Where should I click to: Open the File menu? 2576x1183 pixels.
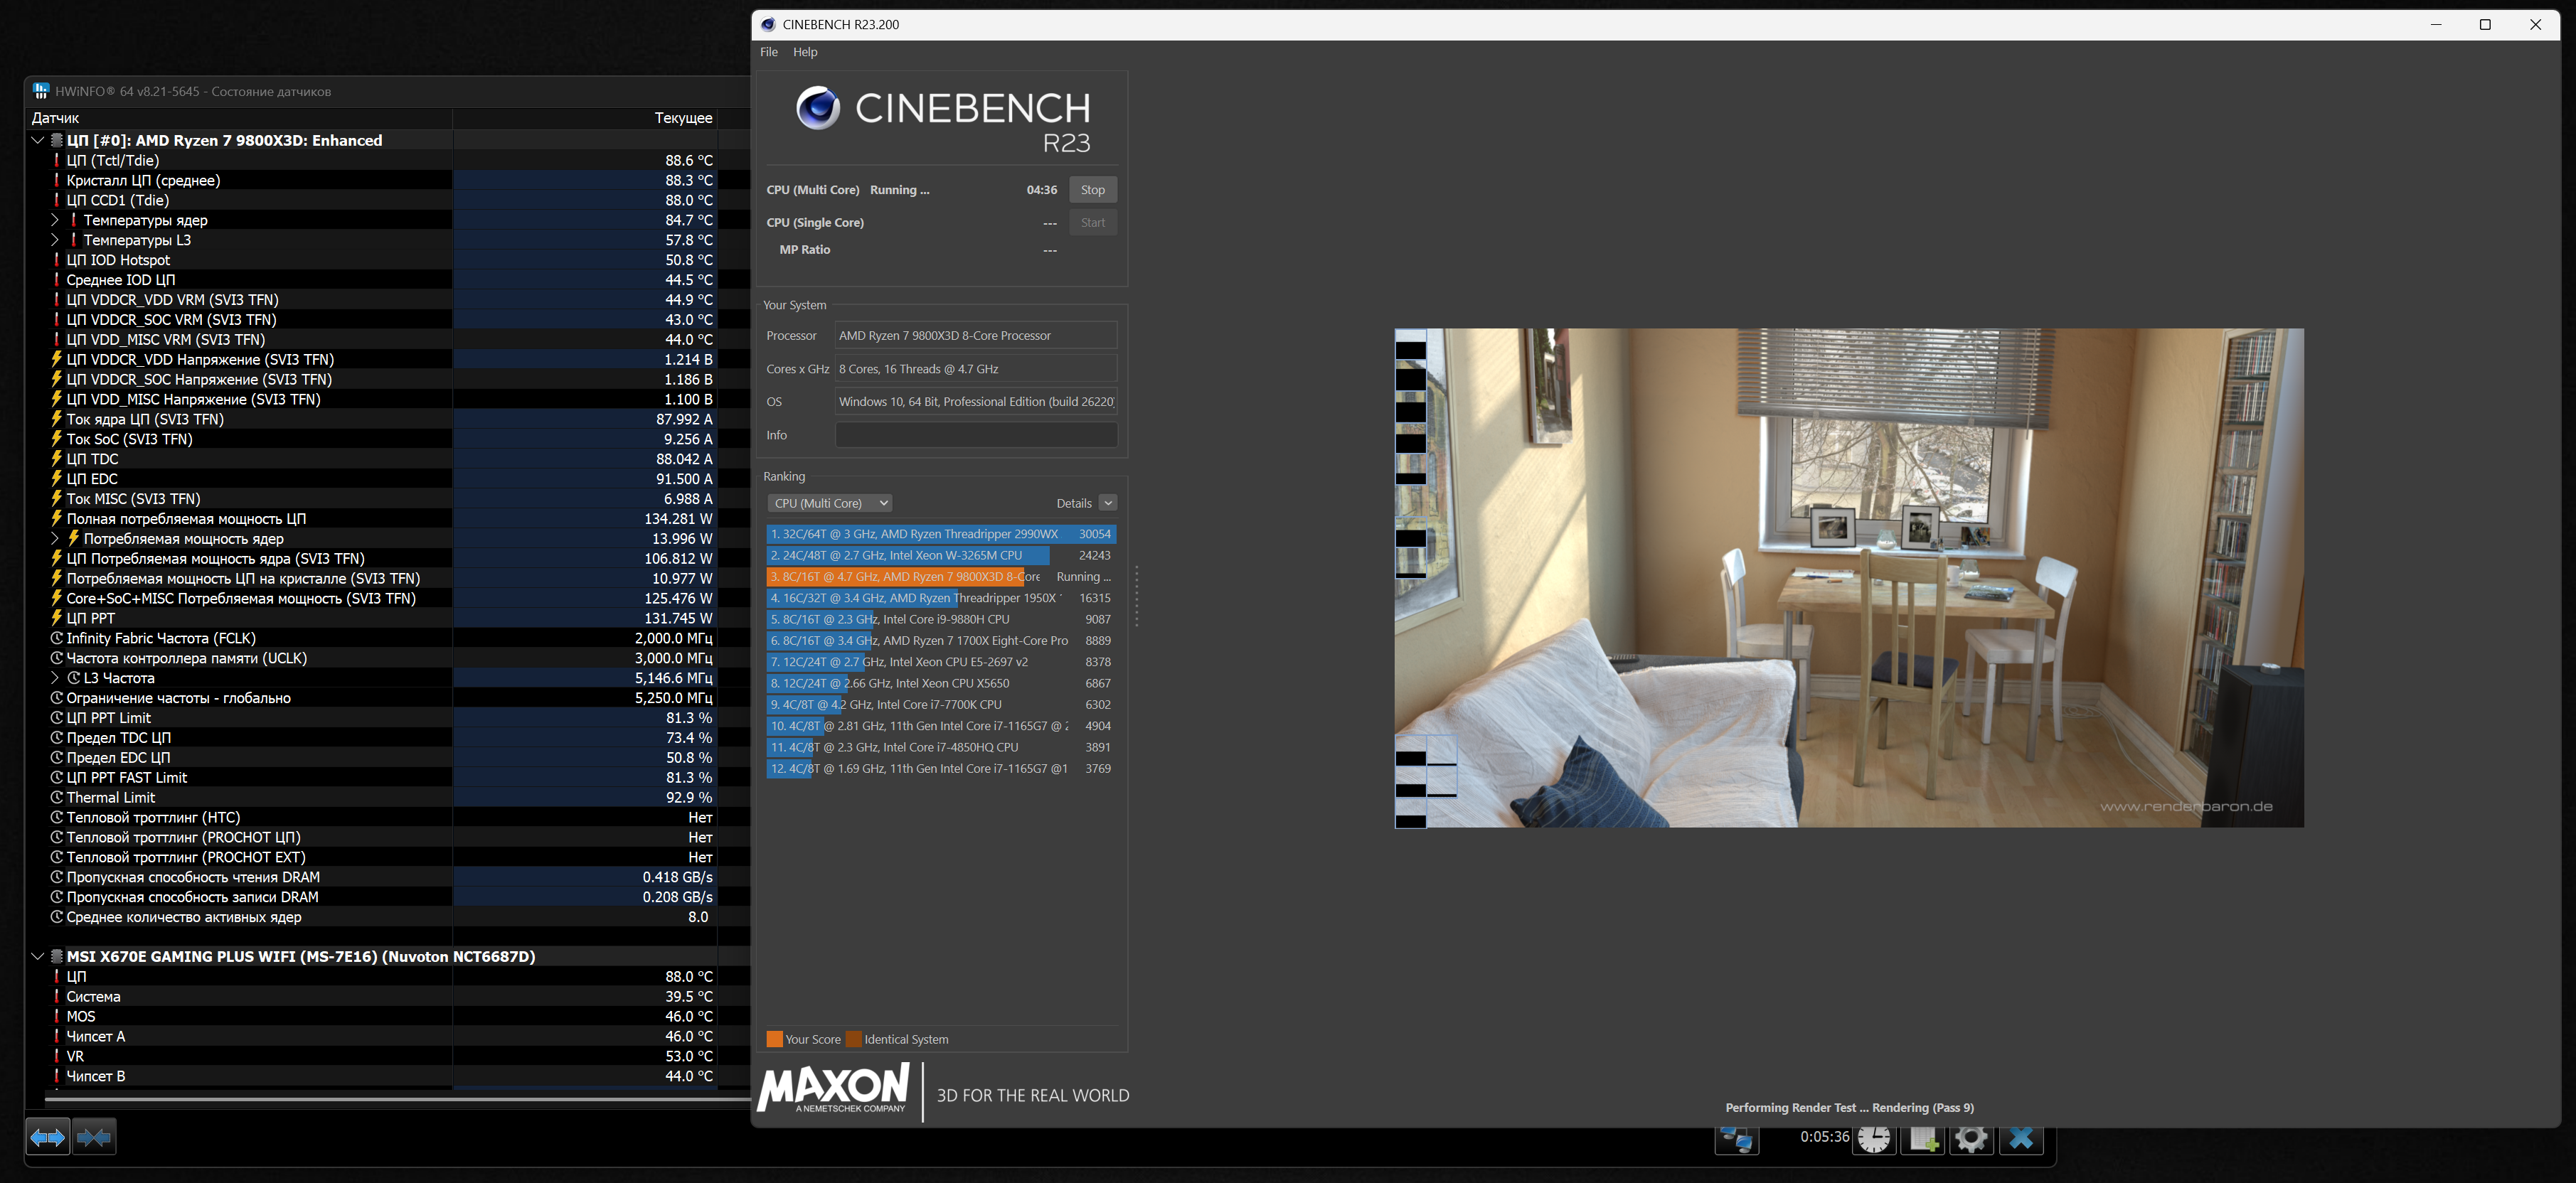[x=769, y=52]
